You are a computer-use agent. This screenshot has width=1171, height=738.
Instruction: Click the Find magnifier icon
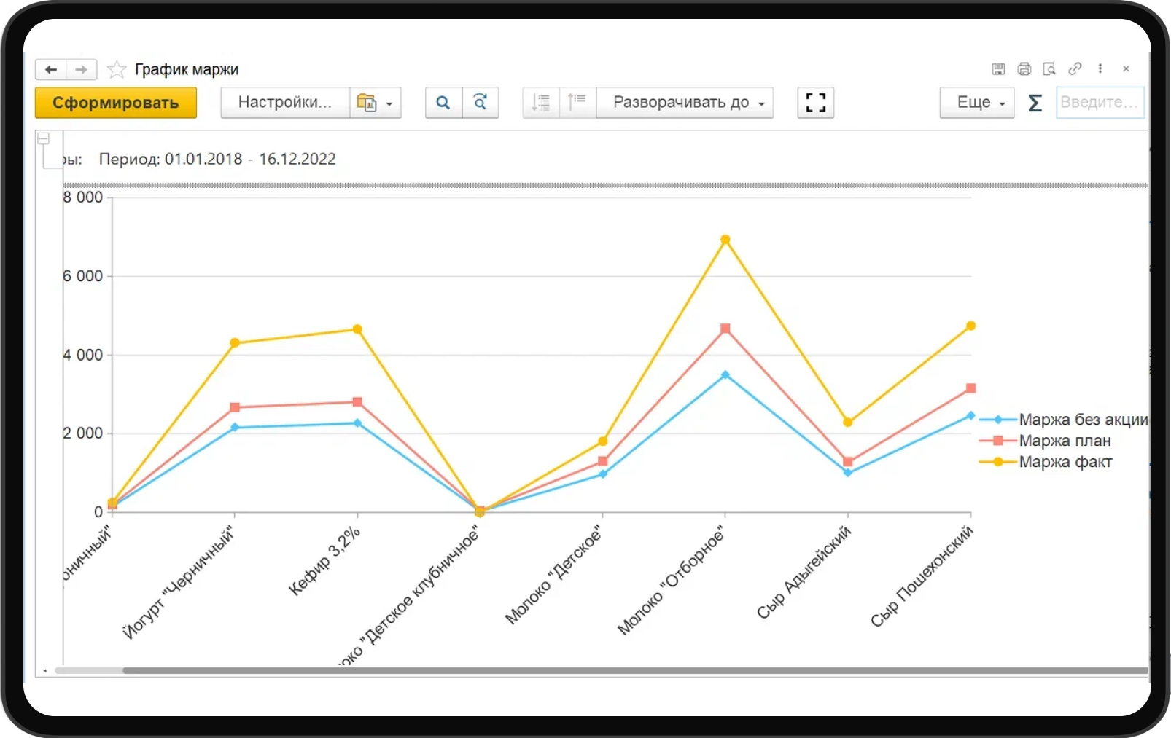[443, 103]
